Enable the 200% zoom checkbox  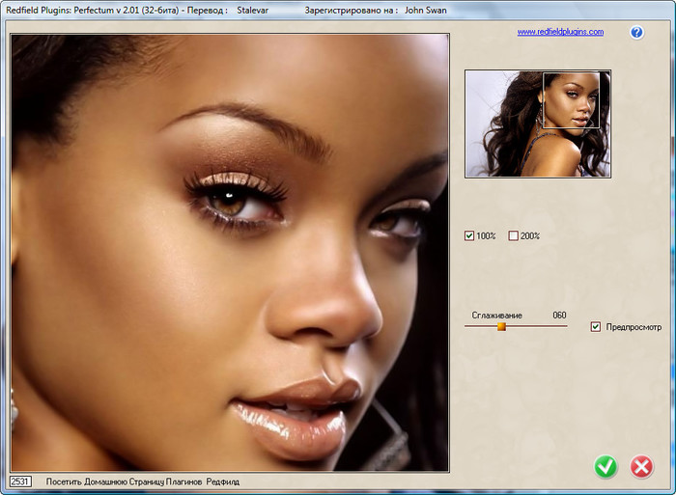tap(513, 235)
